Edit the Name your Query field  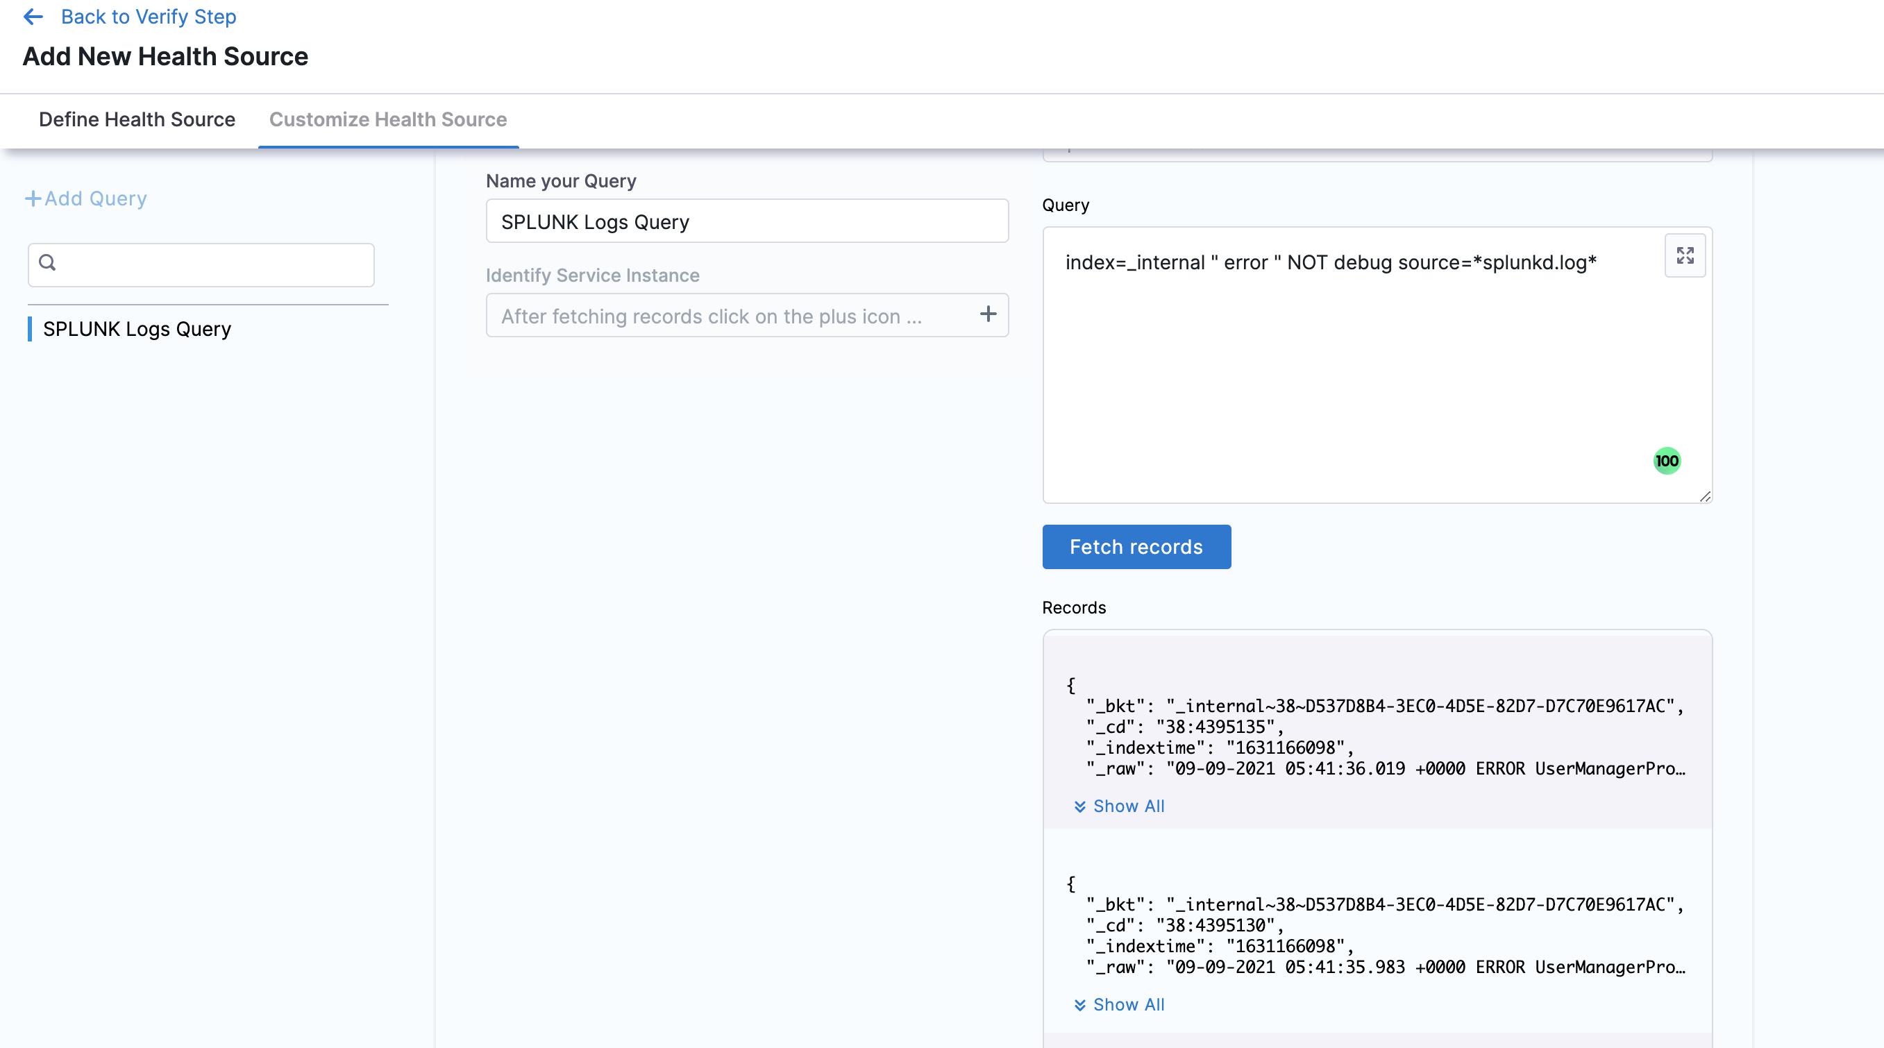pyautogui.click(x=747, y=221)
